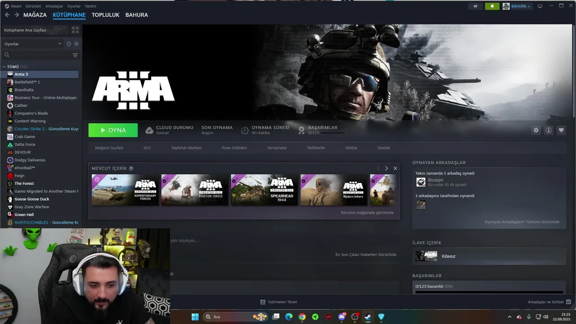The height and width of the screenshot is (324, 576).
Task: Click the ready-to-play filter icon in the sidebar
Action: pos(76,44)
